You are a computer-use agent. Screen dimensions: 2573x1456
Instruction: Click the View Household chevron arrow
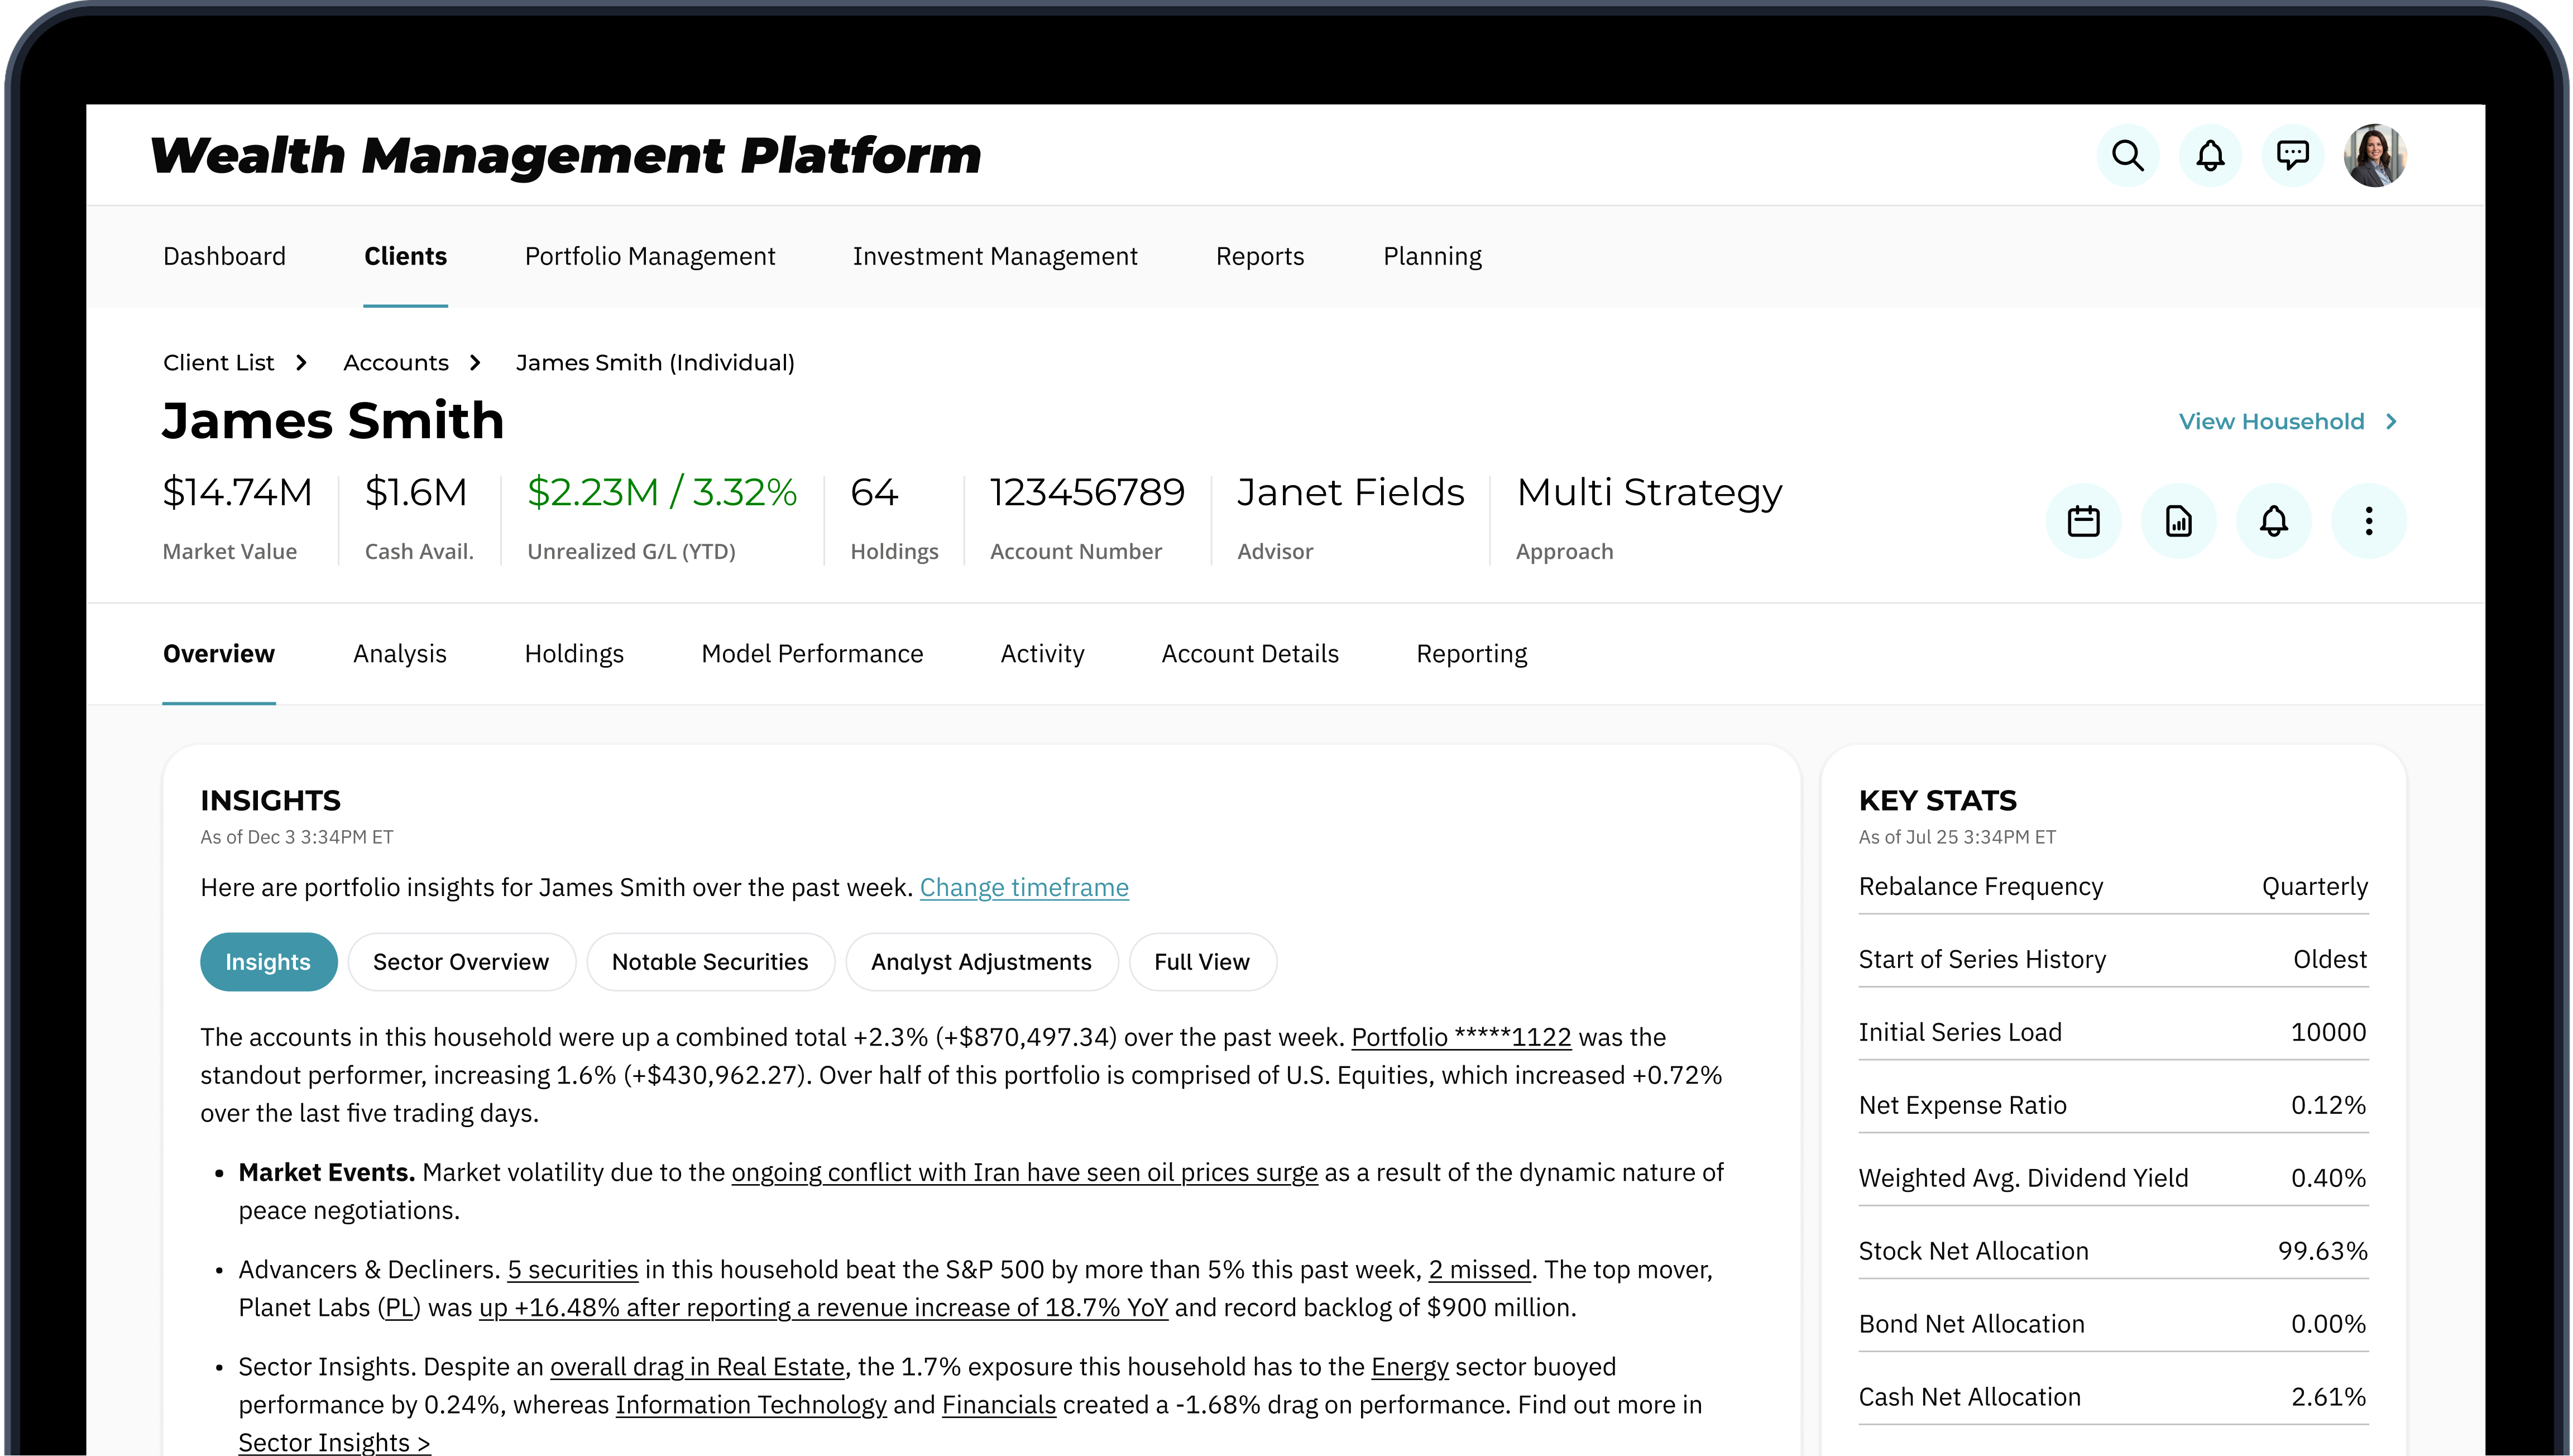coord(2391,422)
